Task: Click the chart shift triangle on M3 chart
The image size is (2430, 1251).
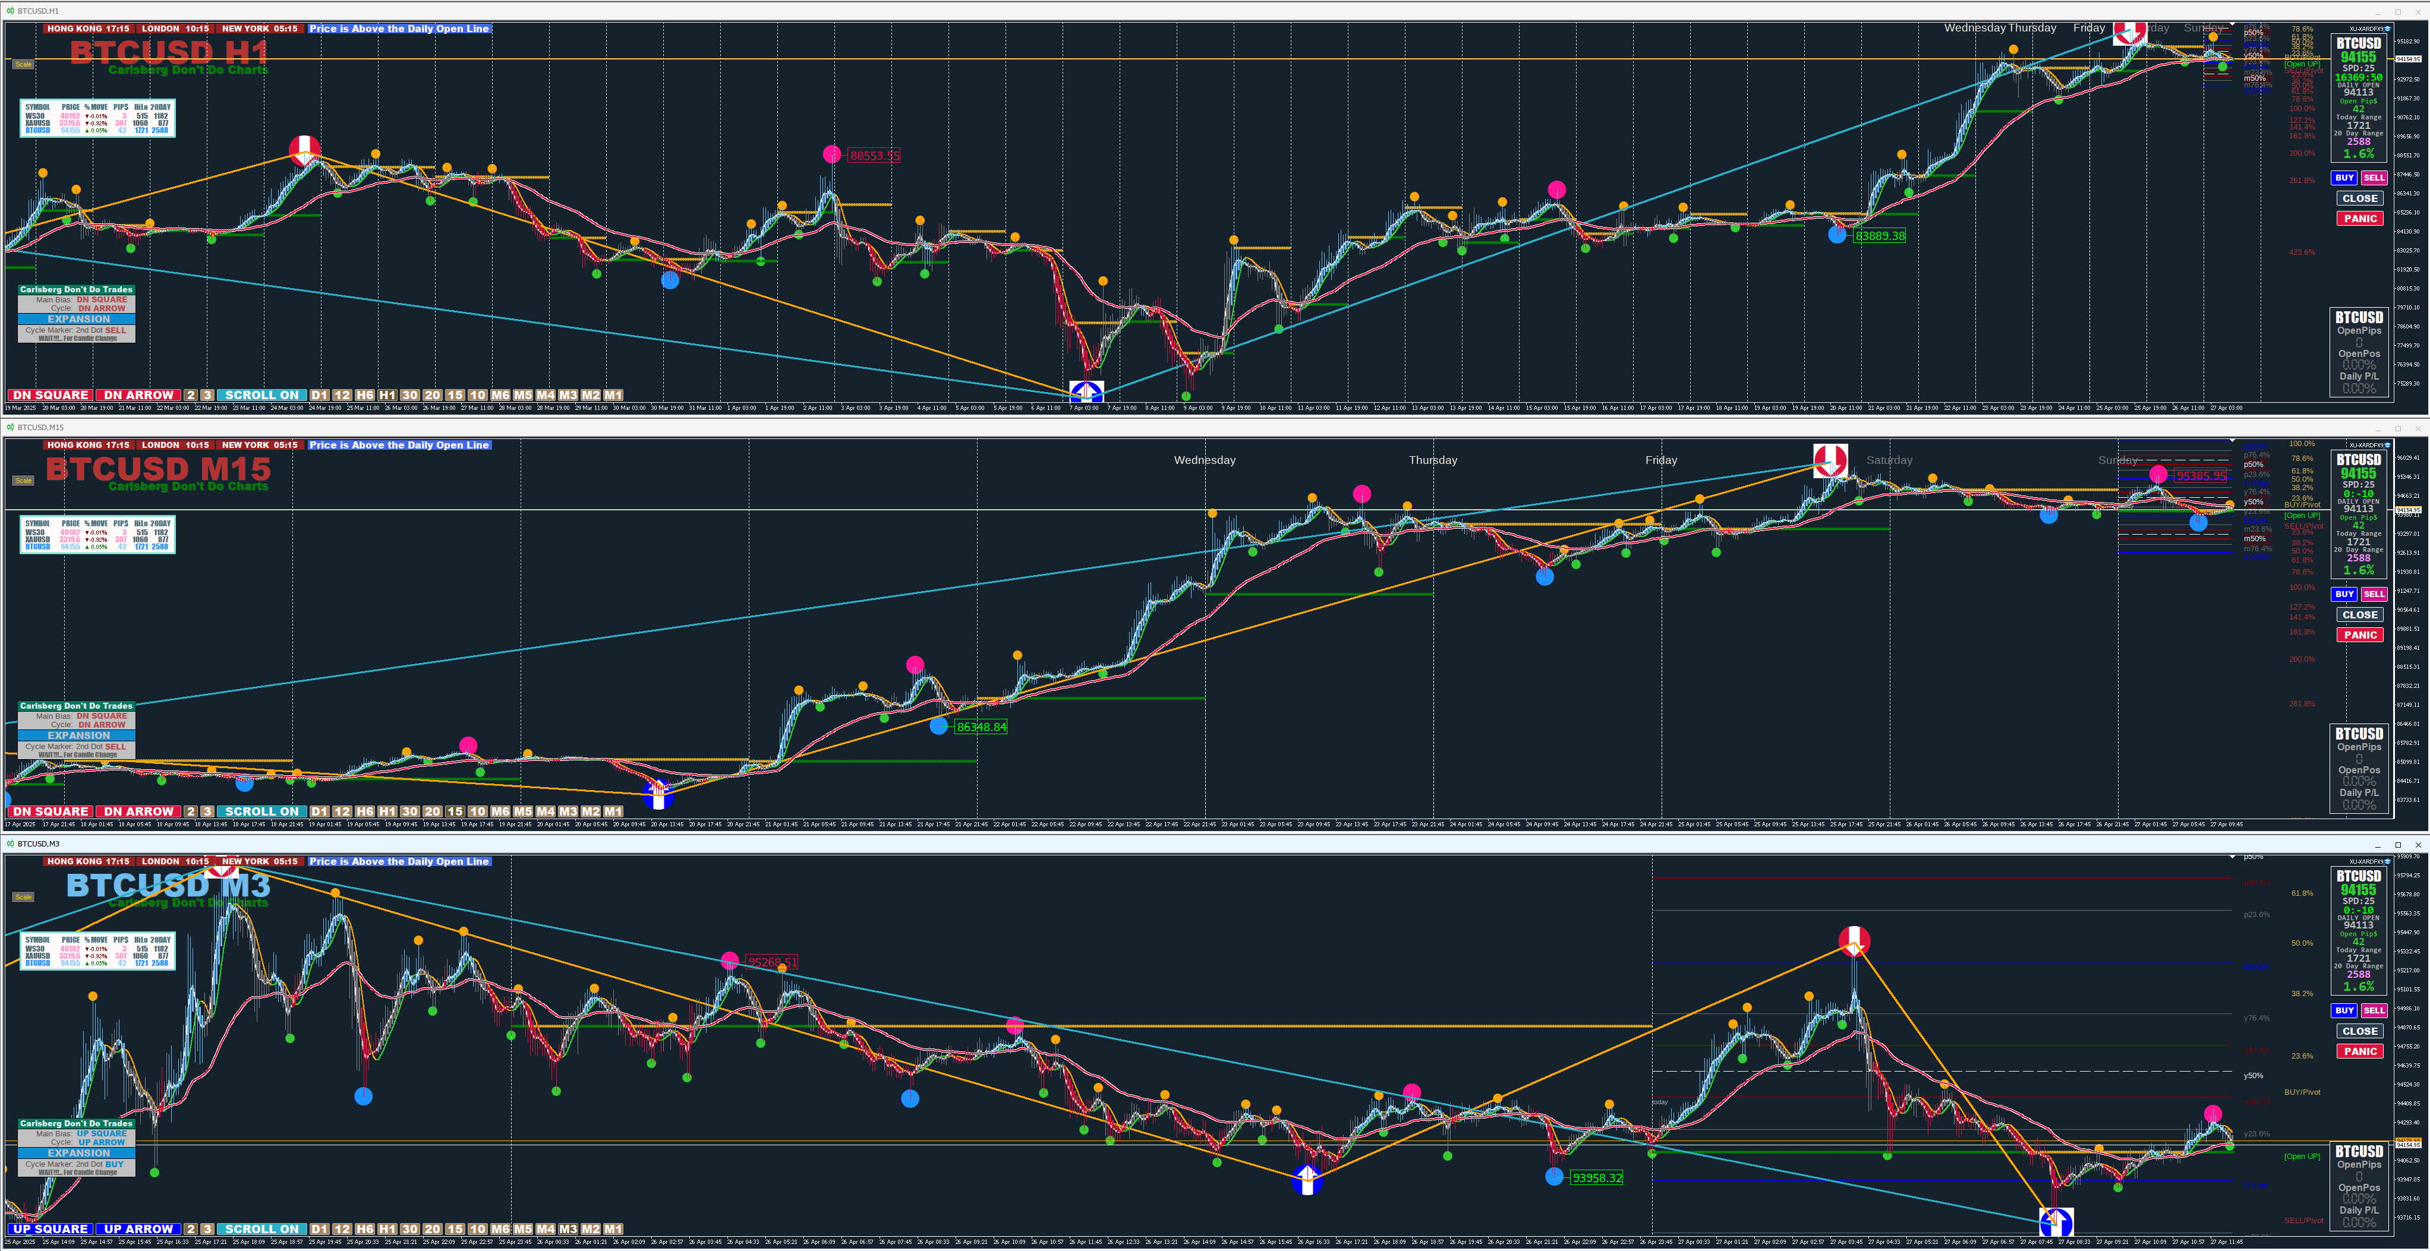Action: (x=2232, y=857)
